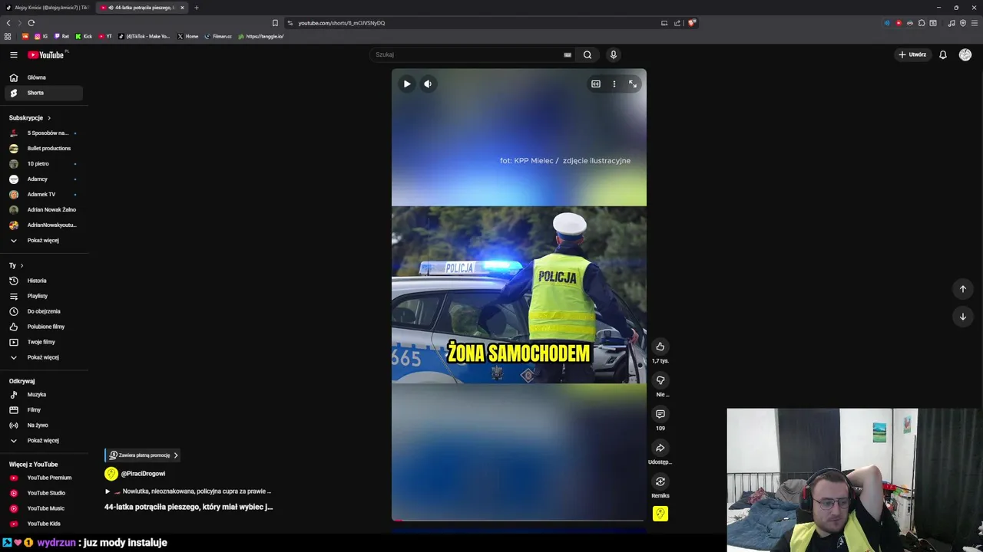The image size is (983, 552).
Task: Open a new browser tab
Action: pos(196,8)
